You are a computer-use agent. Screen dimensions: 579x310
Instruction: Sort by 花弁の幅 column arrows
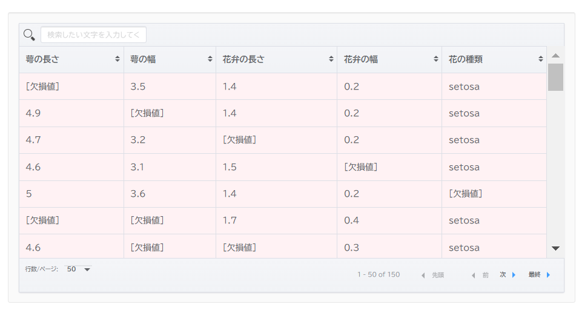coord(435,59)
